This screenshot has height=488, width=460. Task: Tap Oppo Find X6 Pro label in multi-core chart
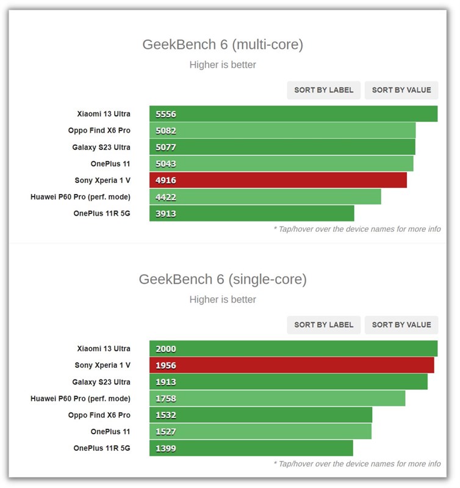[x=99, y=131]
